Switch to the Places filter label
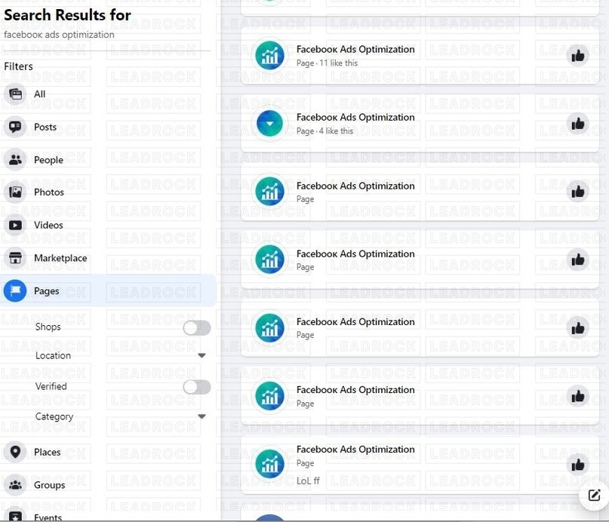 48,452
